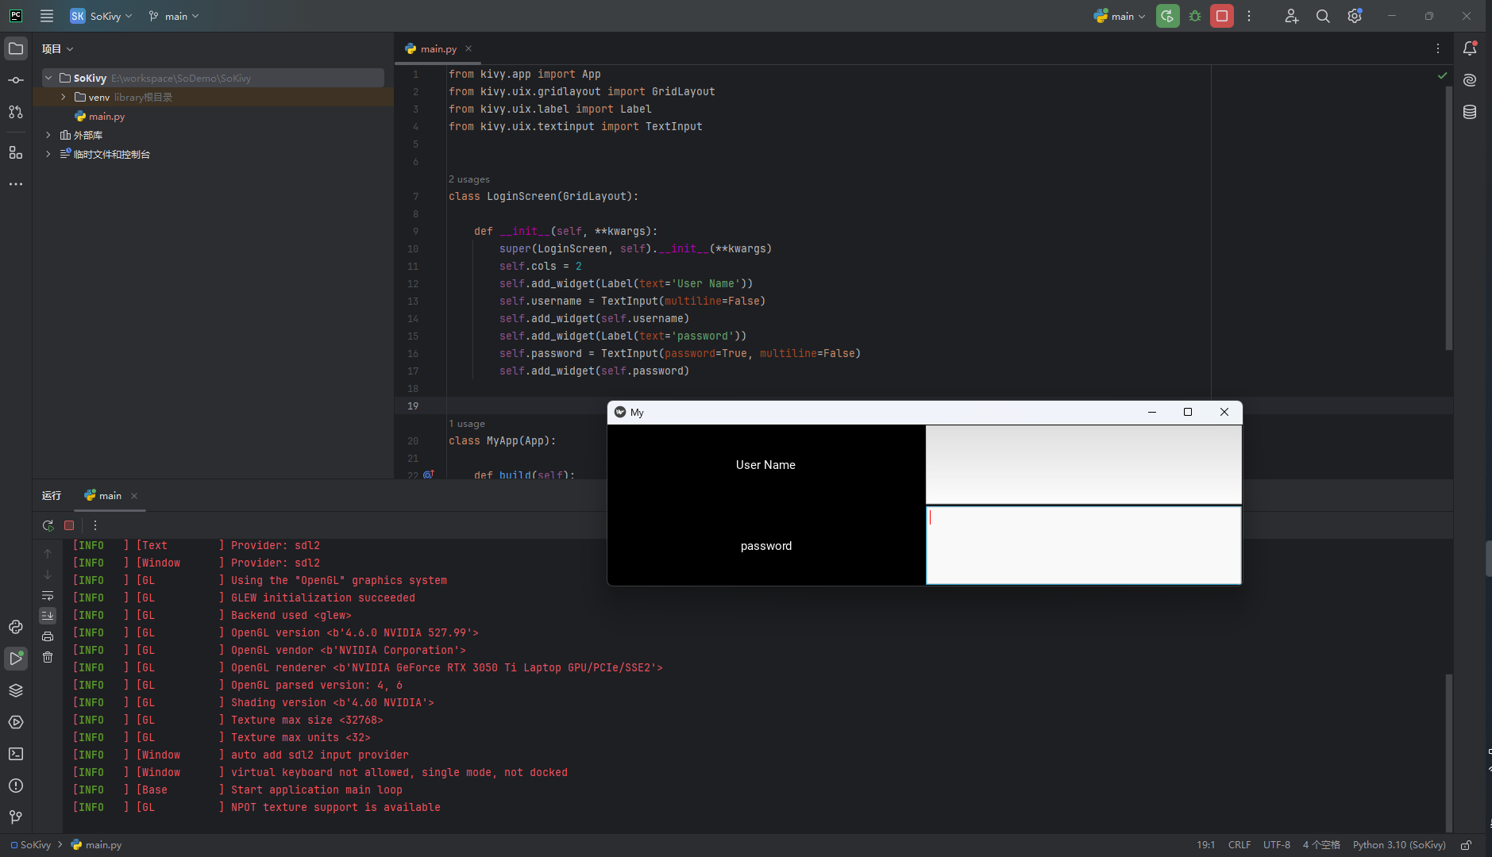Image resolution: width=1492 pixels, height=857 pixels.
Task: Open the Commit tool window
Action: pyautogui.click(x=16, y=80)
